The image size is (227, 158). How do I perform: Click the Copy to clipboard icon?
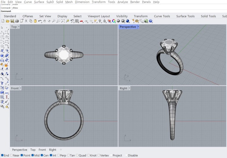pyautogui.click(x=31, y=21)
